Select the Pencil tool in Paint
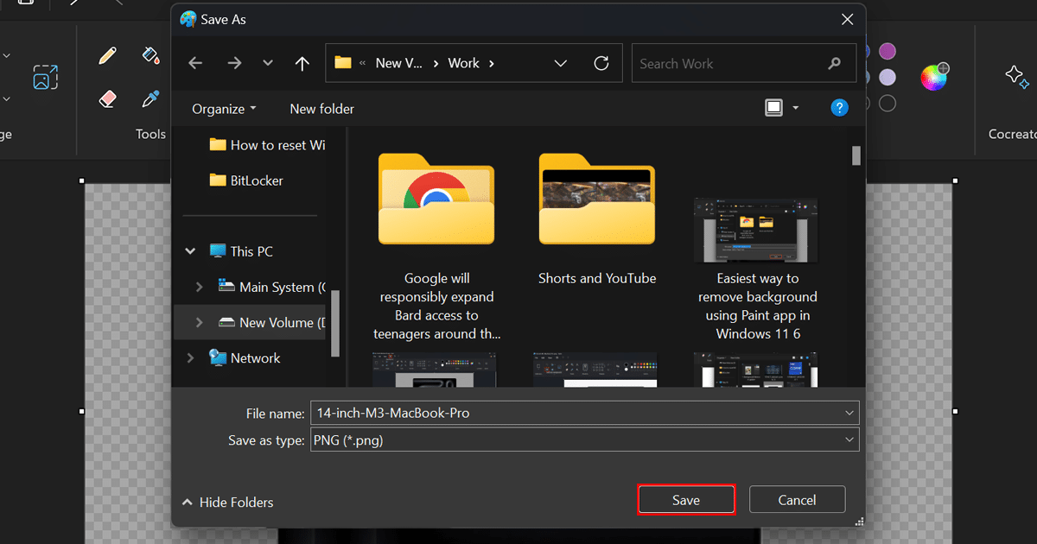The height and width of the screenshot is (544, 1037). coord(107,56)
